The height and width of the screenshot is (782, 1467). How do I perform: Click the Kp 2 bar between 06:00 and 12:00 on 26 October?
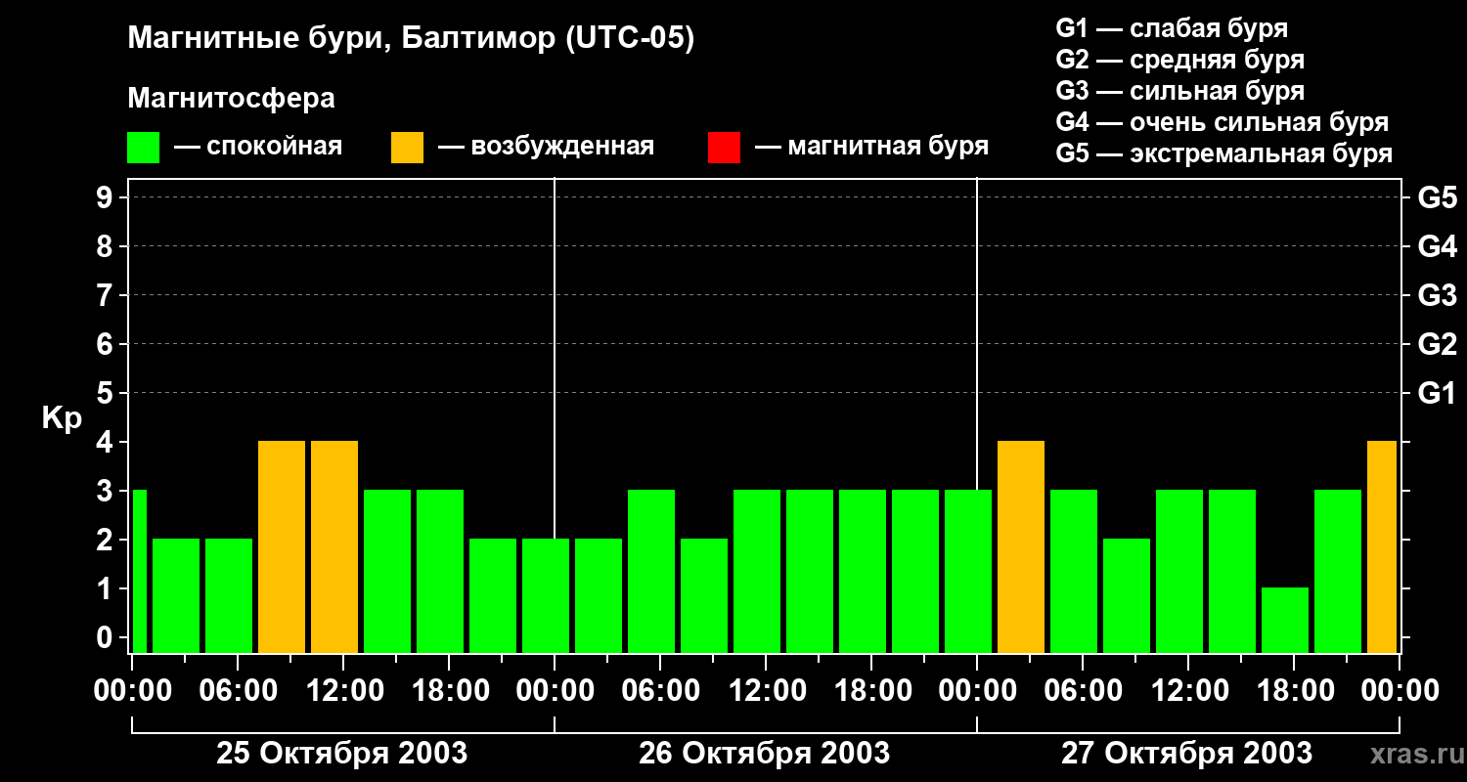[704, 595]
